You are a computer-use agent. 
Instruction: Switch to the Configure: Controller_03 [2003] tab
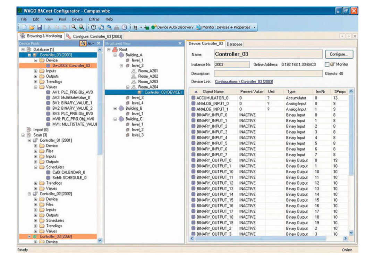(x=94, y=36)
